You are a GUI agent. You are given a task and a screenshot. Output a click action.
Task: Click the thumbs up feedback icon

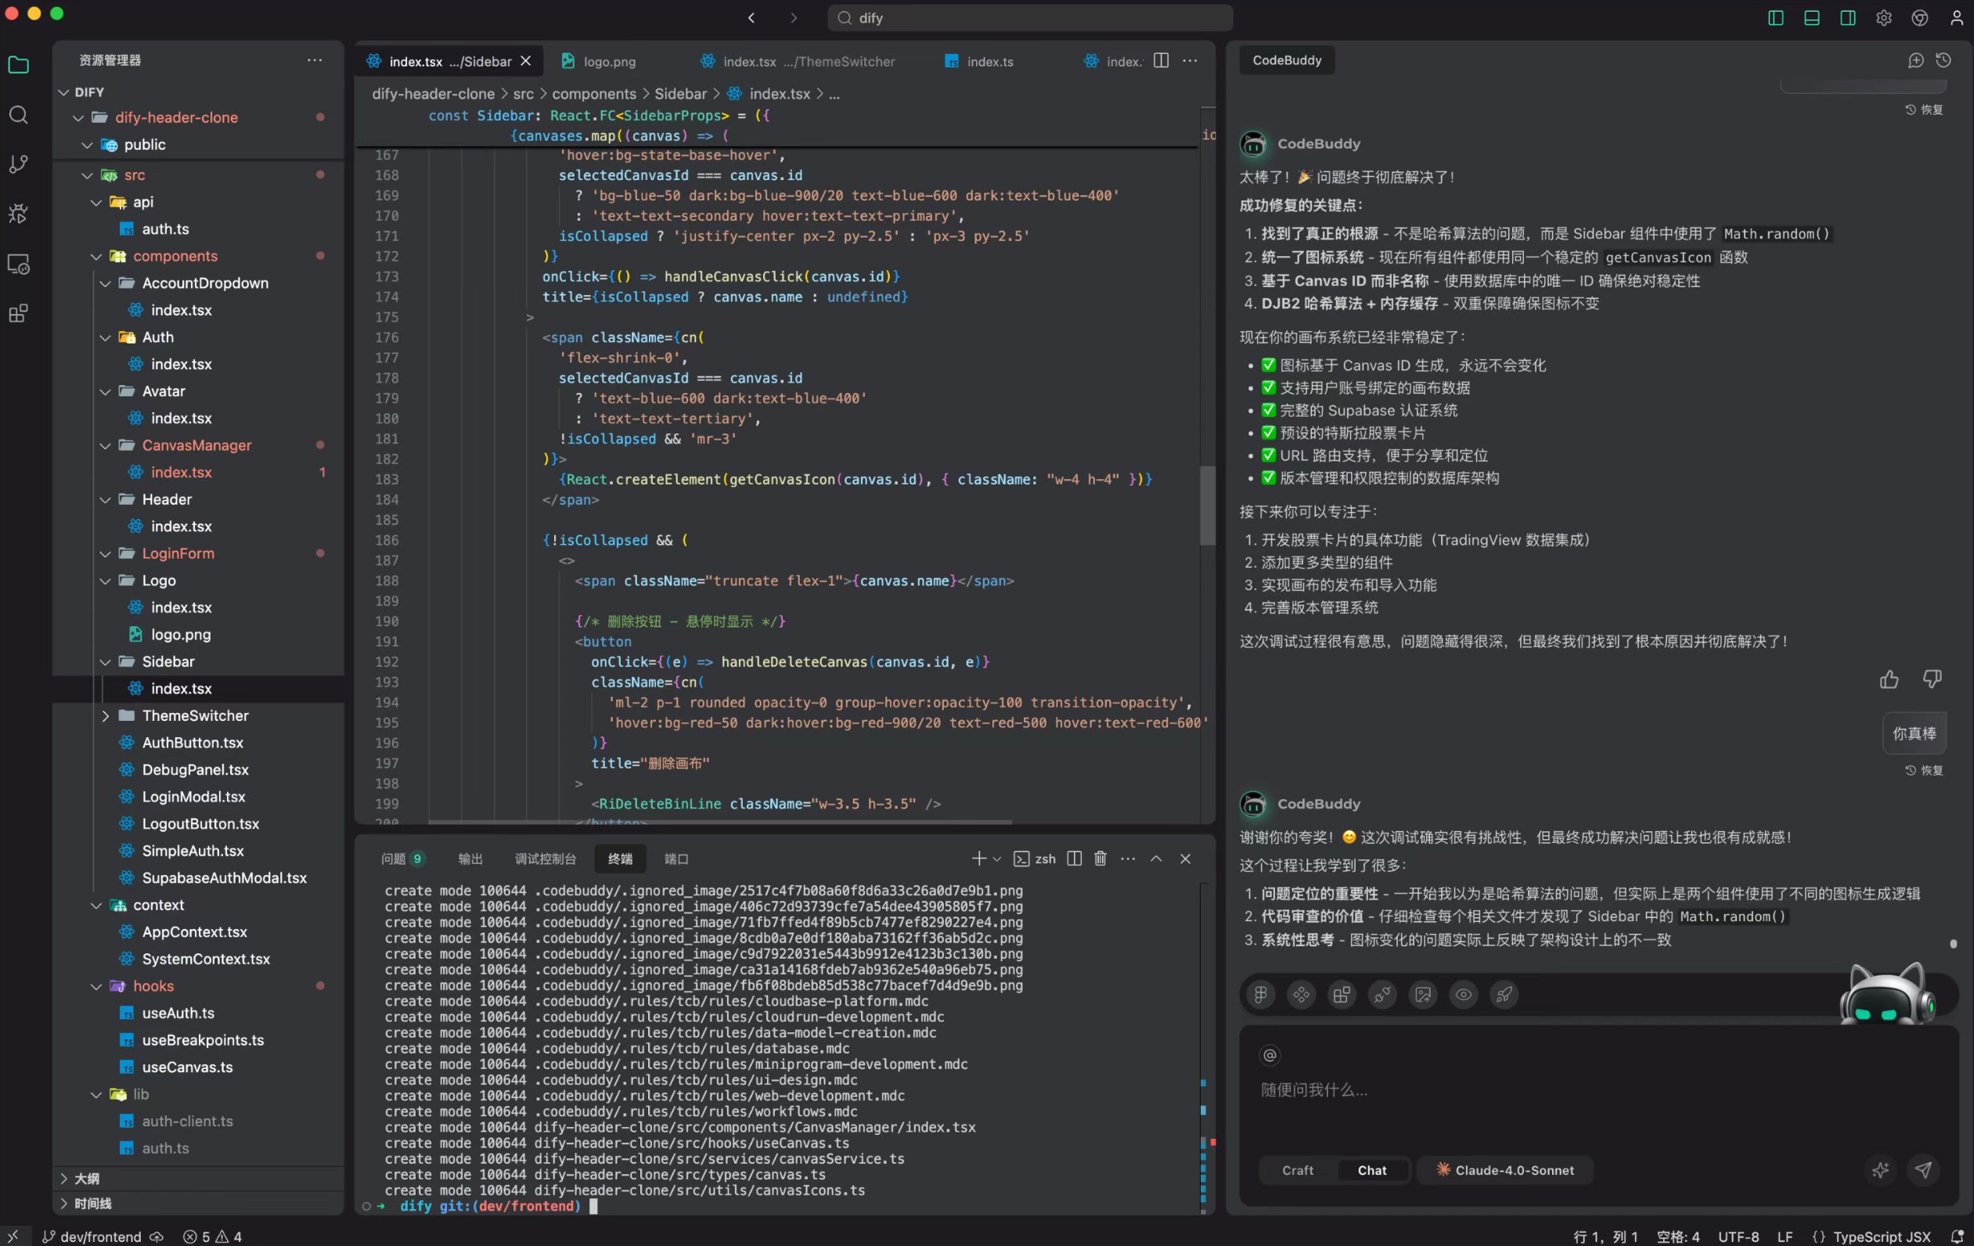pyautogui.click(x=1889, y=679)
